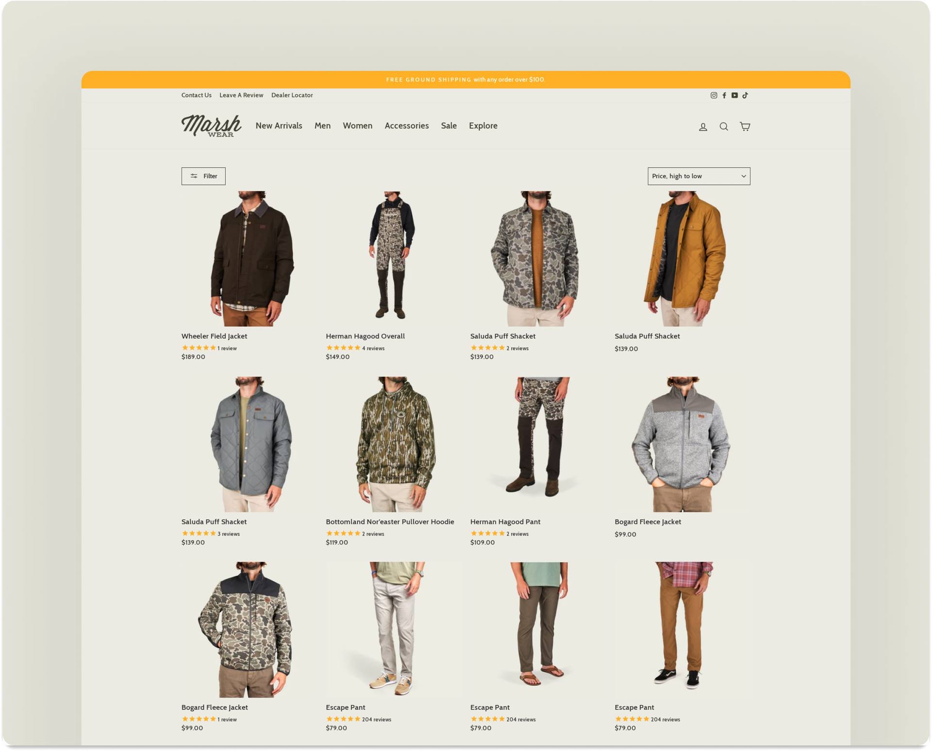932x751 pixels.
Task: Click the Accessories navigation item
Action: click(405, 126)
